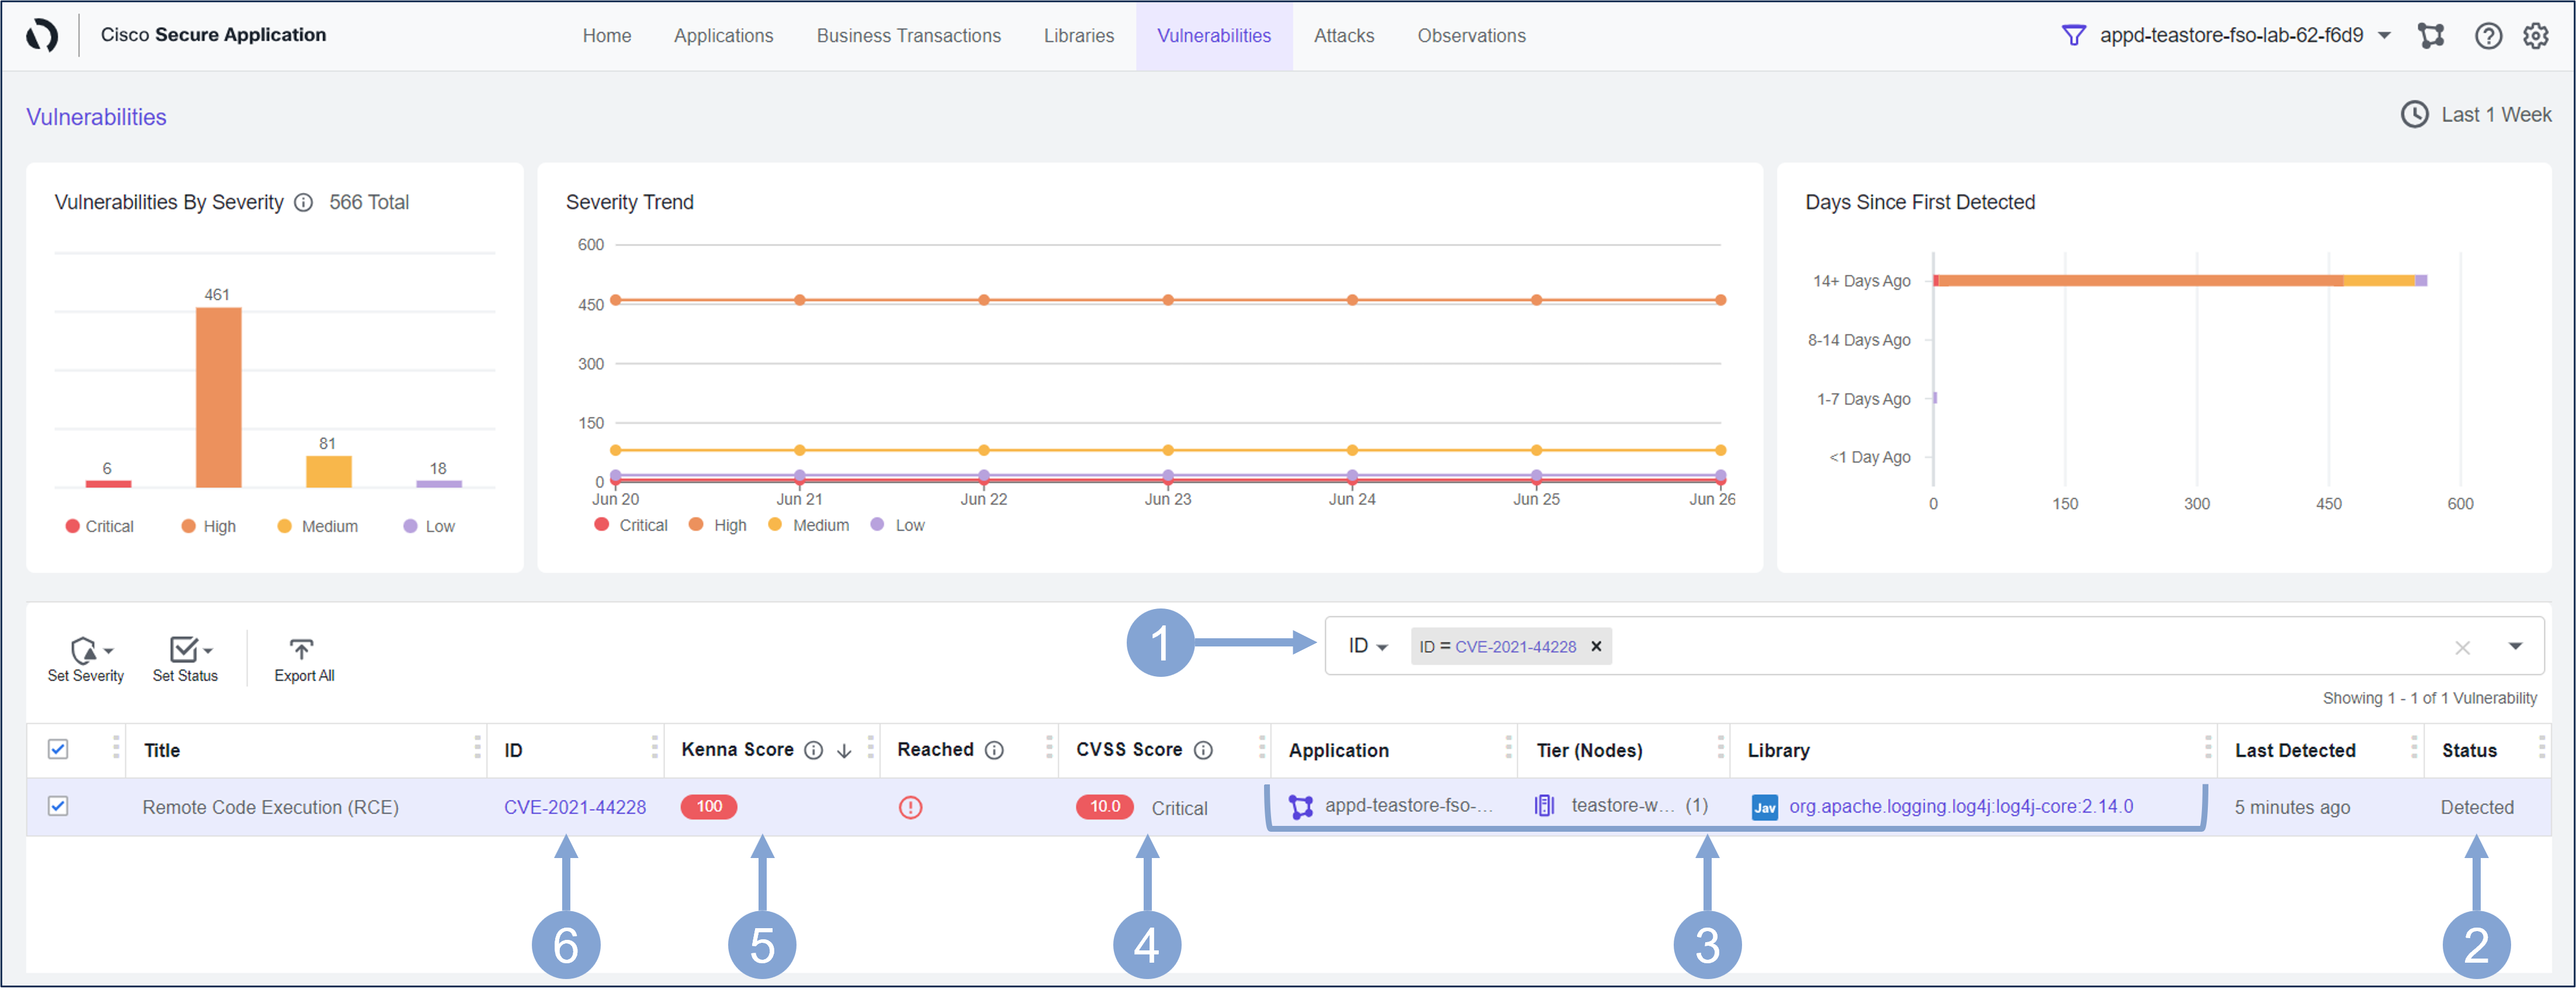Open the settings gear icon
This screenshot has width=2576, height=1003.
[x=2536, y=36]
